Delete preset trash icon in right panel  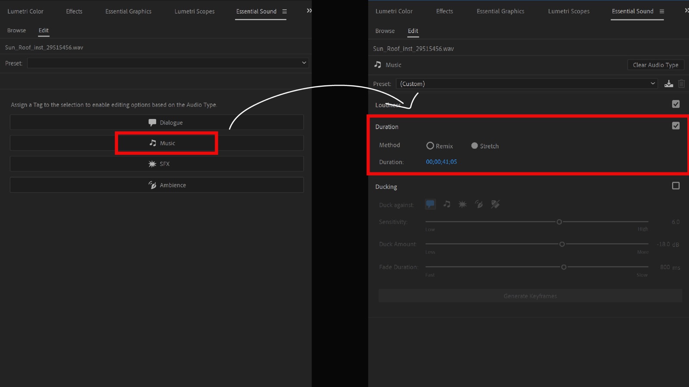click(681, 84)
